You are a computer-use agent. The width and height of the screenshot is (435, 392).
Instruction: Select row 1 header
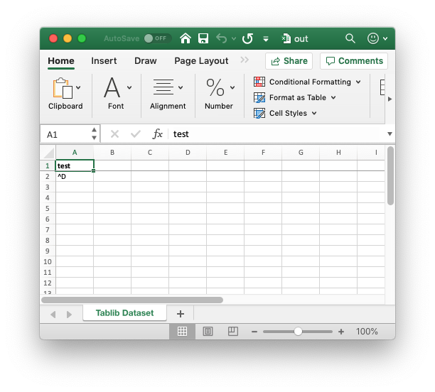pyautogui.click(x=48, y=165)
